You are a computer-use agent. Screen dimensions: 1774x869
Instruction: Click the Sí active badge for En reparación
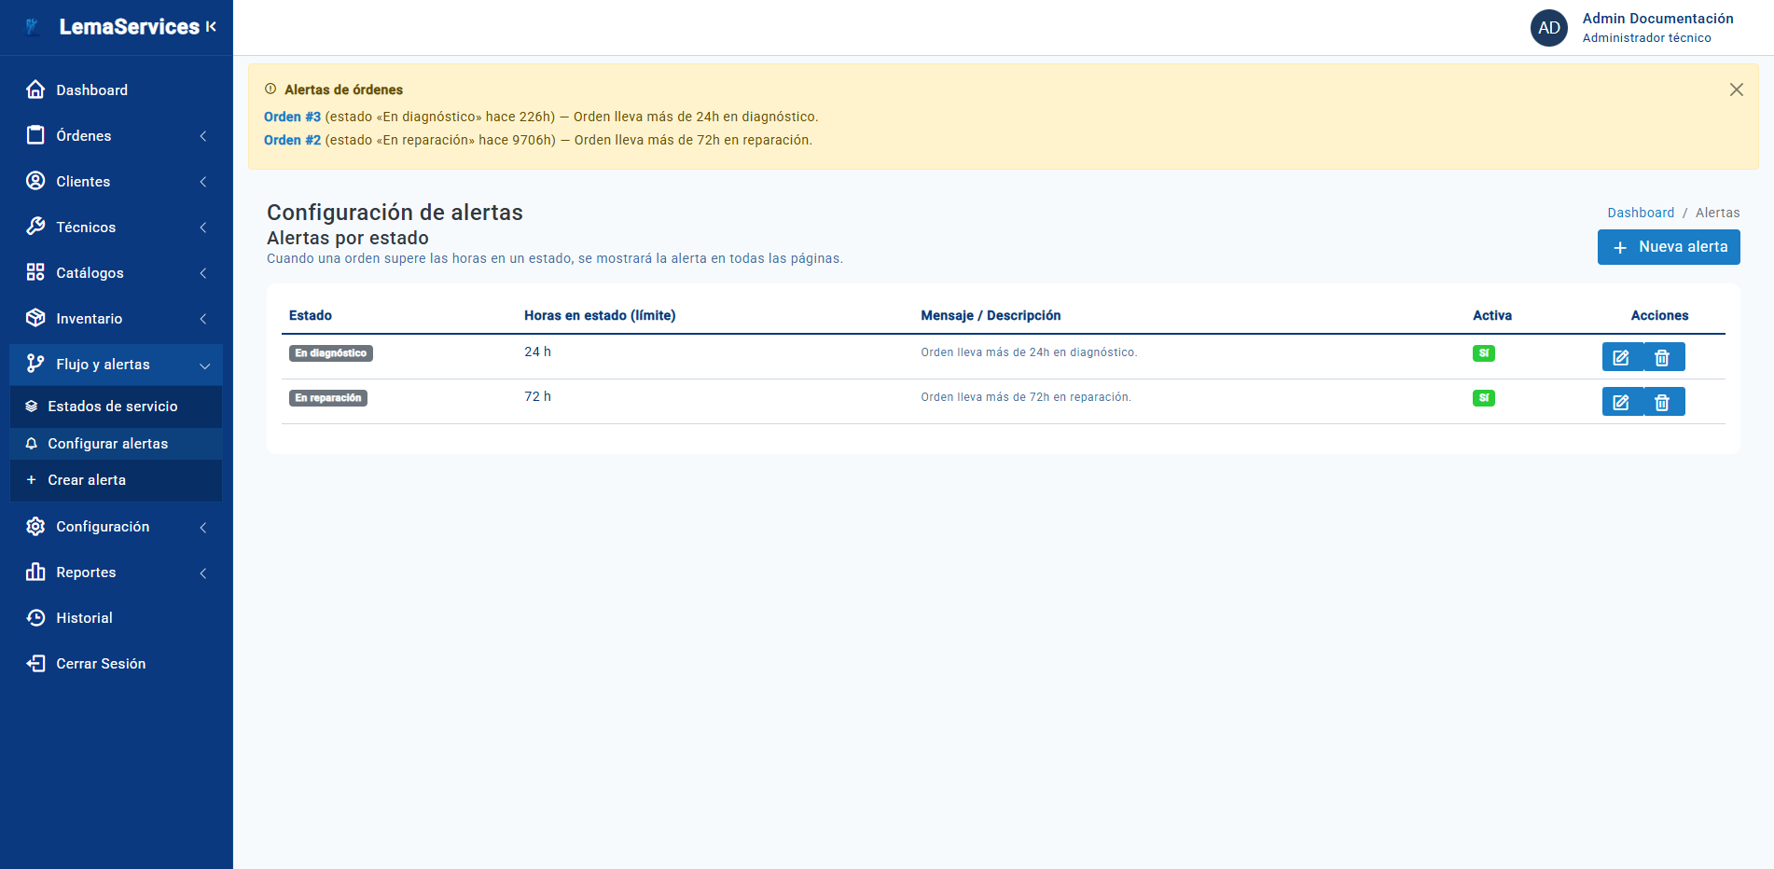(1483, 398)
